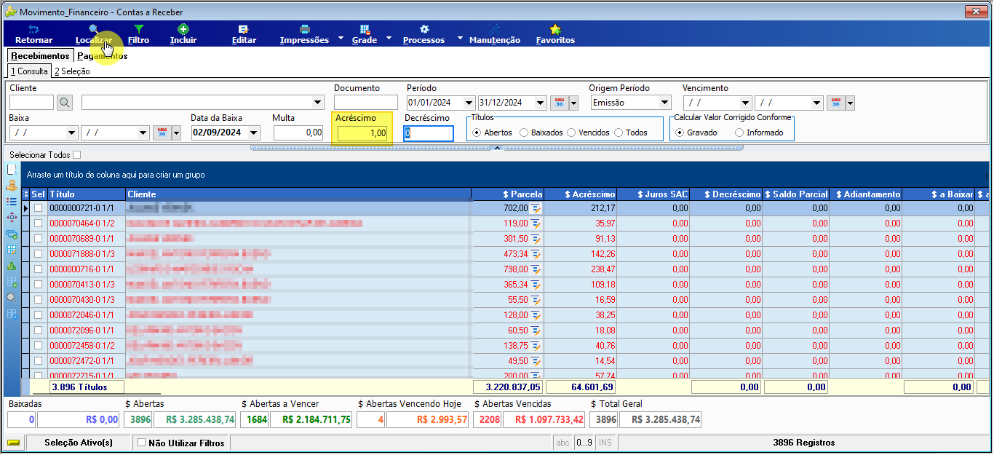Open the 1 Consulta sub-tab

pyautogui.click(x=29, y=71)
